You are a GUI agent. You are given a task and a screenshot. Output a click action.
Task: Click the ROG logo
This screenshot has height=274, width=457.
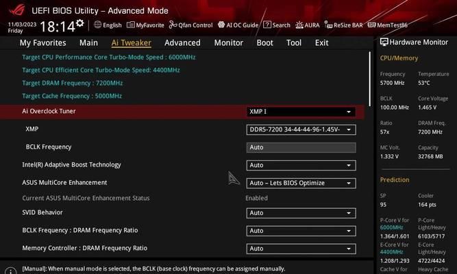17,10
